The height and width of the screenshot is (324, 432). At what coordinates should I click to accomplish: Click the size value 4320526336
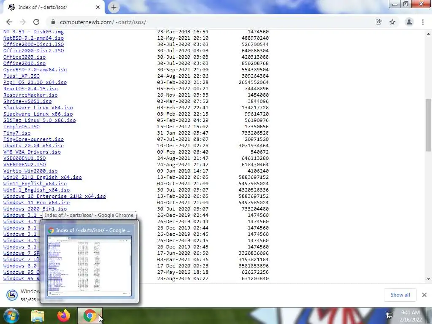coord(254,190)
